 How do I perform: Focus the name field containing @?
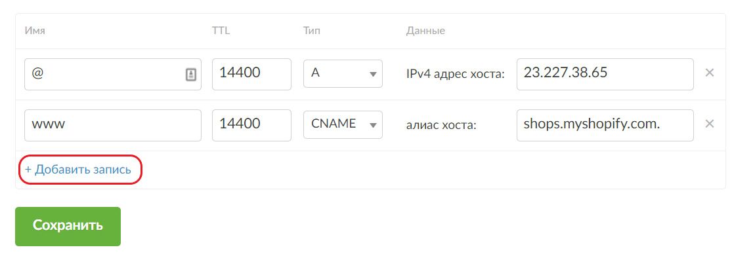pos(113,74)
